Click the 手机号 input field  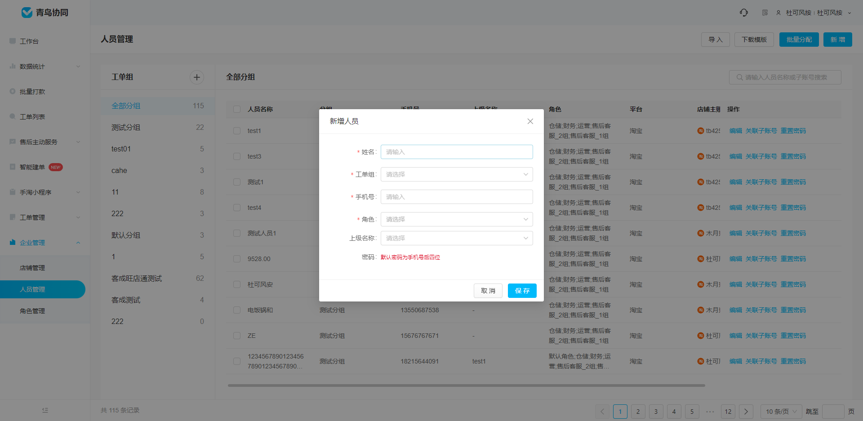click(457, 197)
